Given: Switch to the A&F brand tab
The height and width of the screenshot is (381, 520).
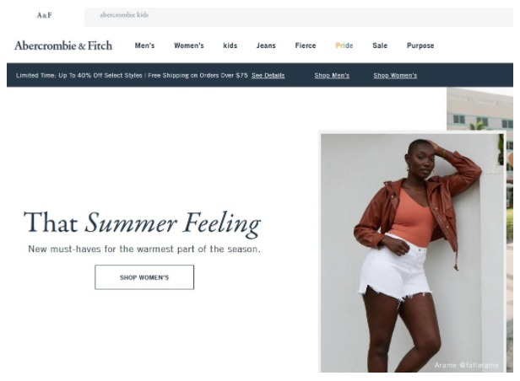Looking at the screenshot, I should pos(44,15).
